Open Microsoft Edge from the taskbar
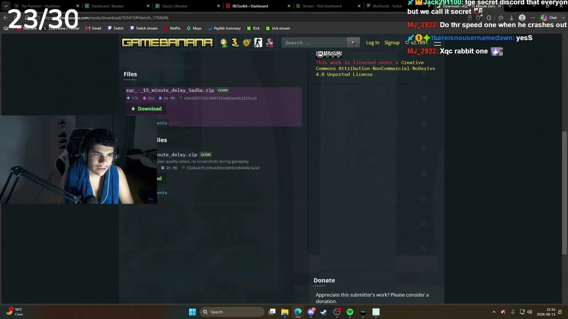 [x=298, y=312]
